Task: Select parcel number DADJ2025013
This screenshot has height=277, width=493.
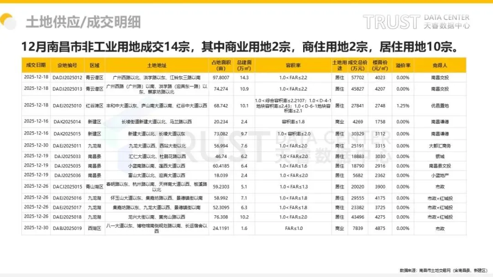Action: 67,89
